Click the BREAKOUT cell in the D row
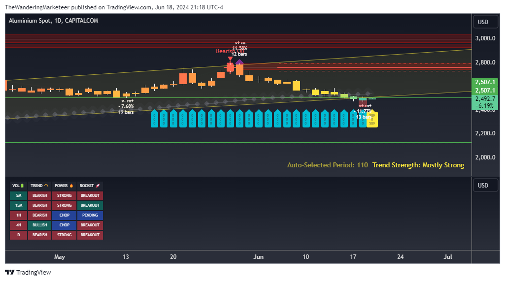 [x=90, y=235]
